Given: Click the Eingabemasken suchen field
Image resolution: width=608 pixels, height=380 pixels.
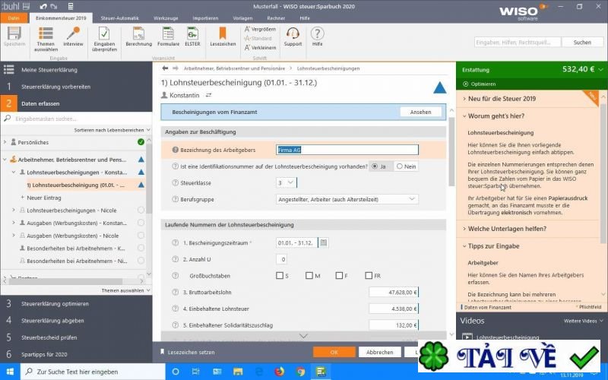Looking at the screenshot, I should click(76, 119).
